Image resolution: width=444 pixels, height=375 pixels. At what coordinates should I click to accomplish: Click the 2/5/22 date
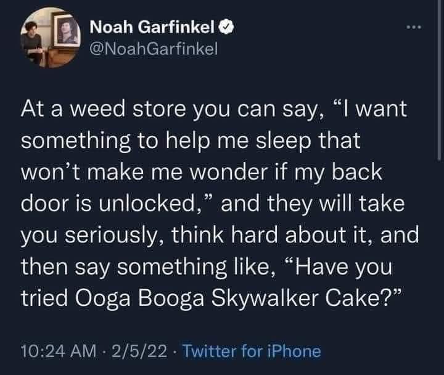pyautogui.click(x=139, y=351)
